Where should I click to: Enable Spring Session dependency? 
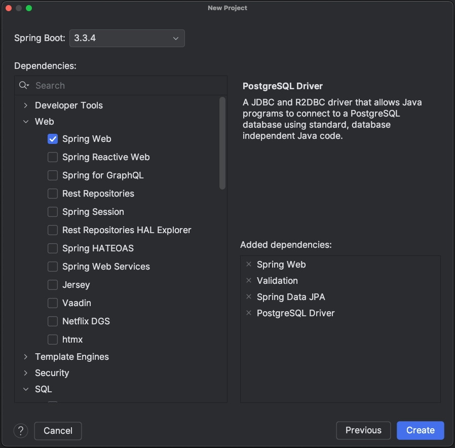pyautogui.click(x=53, y=212)
